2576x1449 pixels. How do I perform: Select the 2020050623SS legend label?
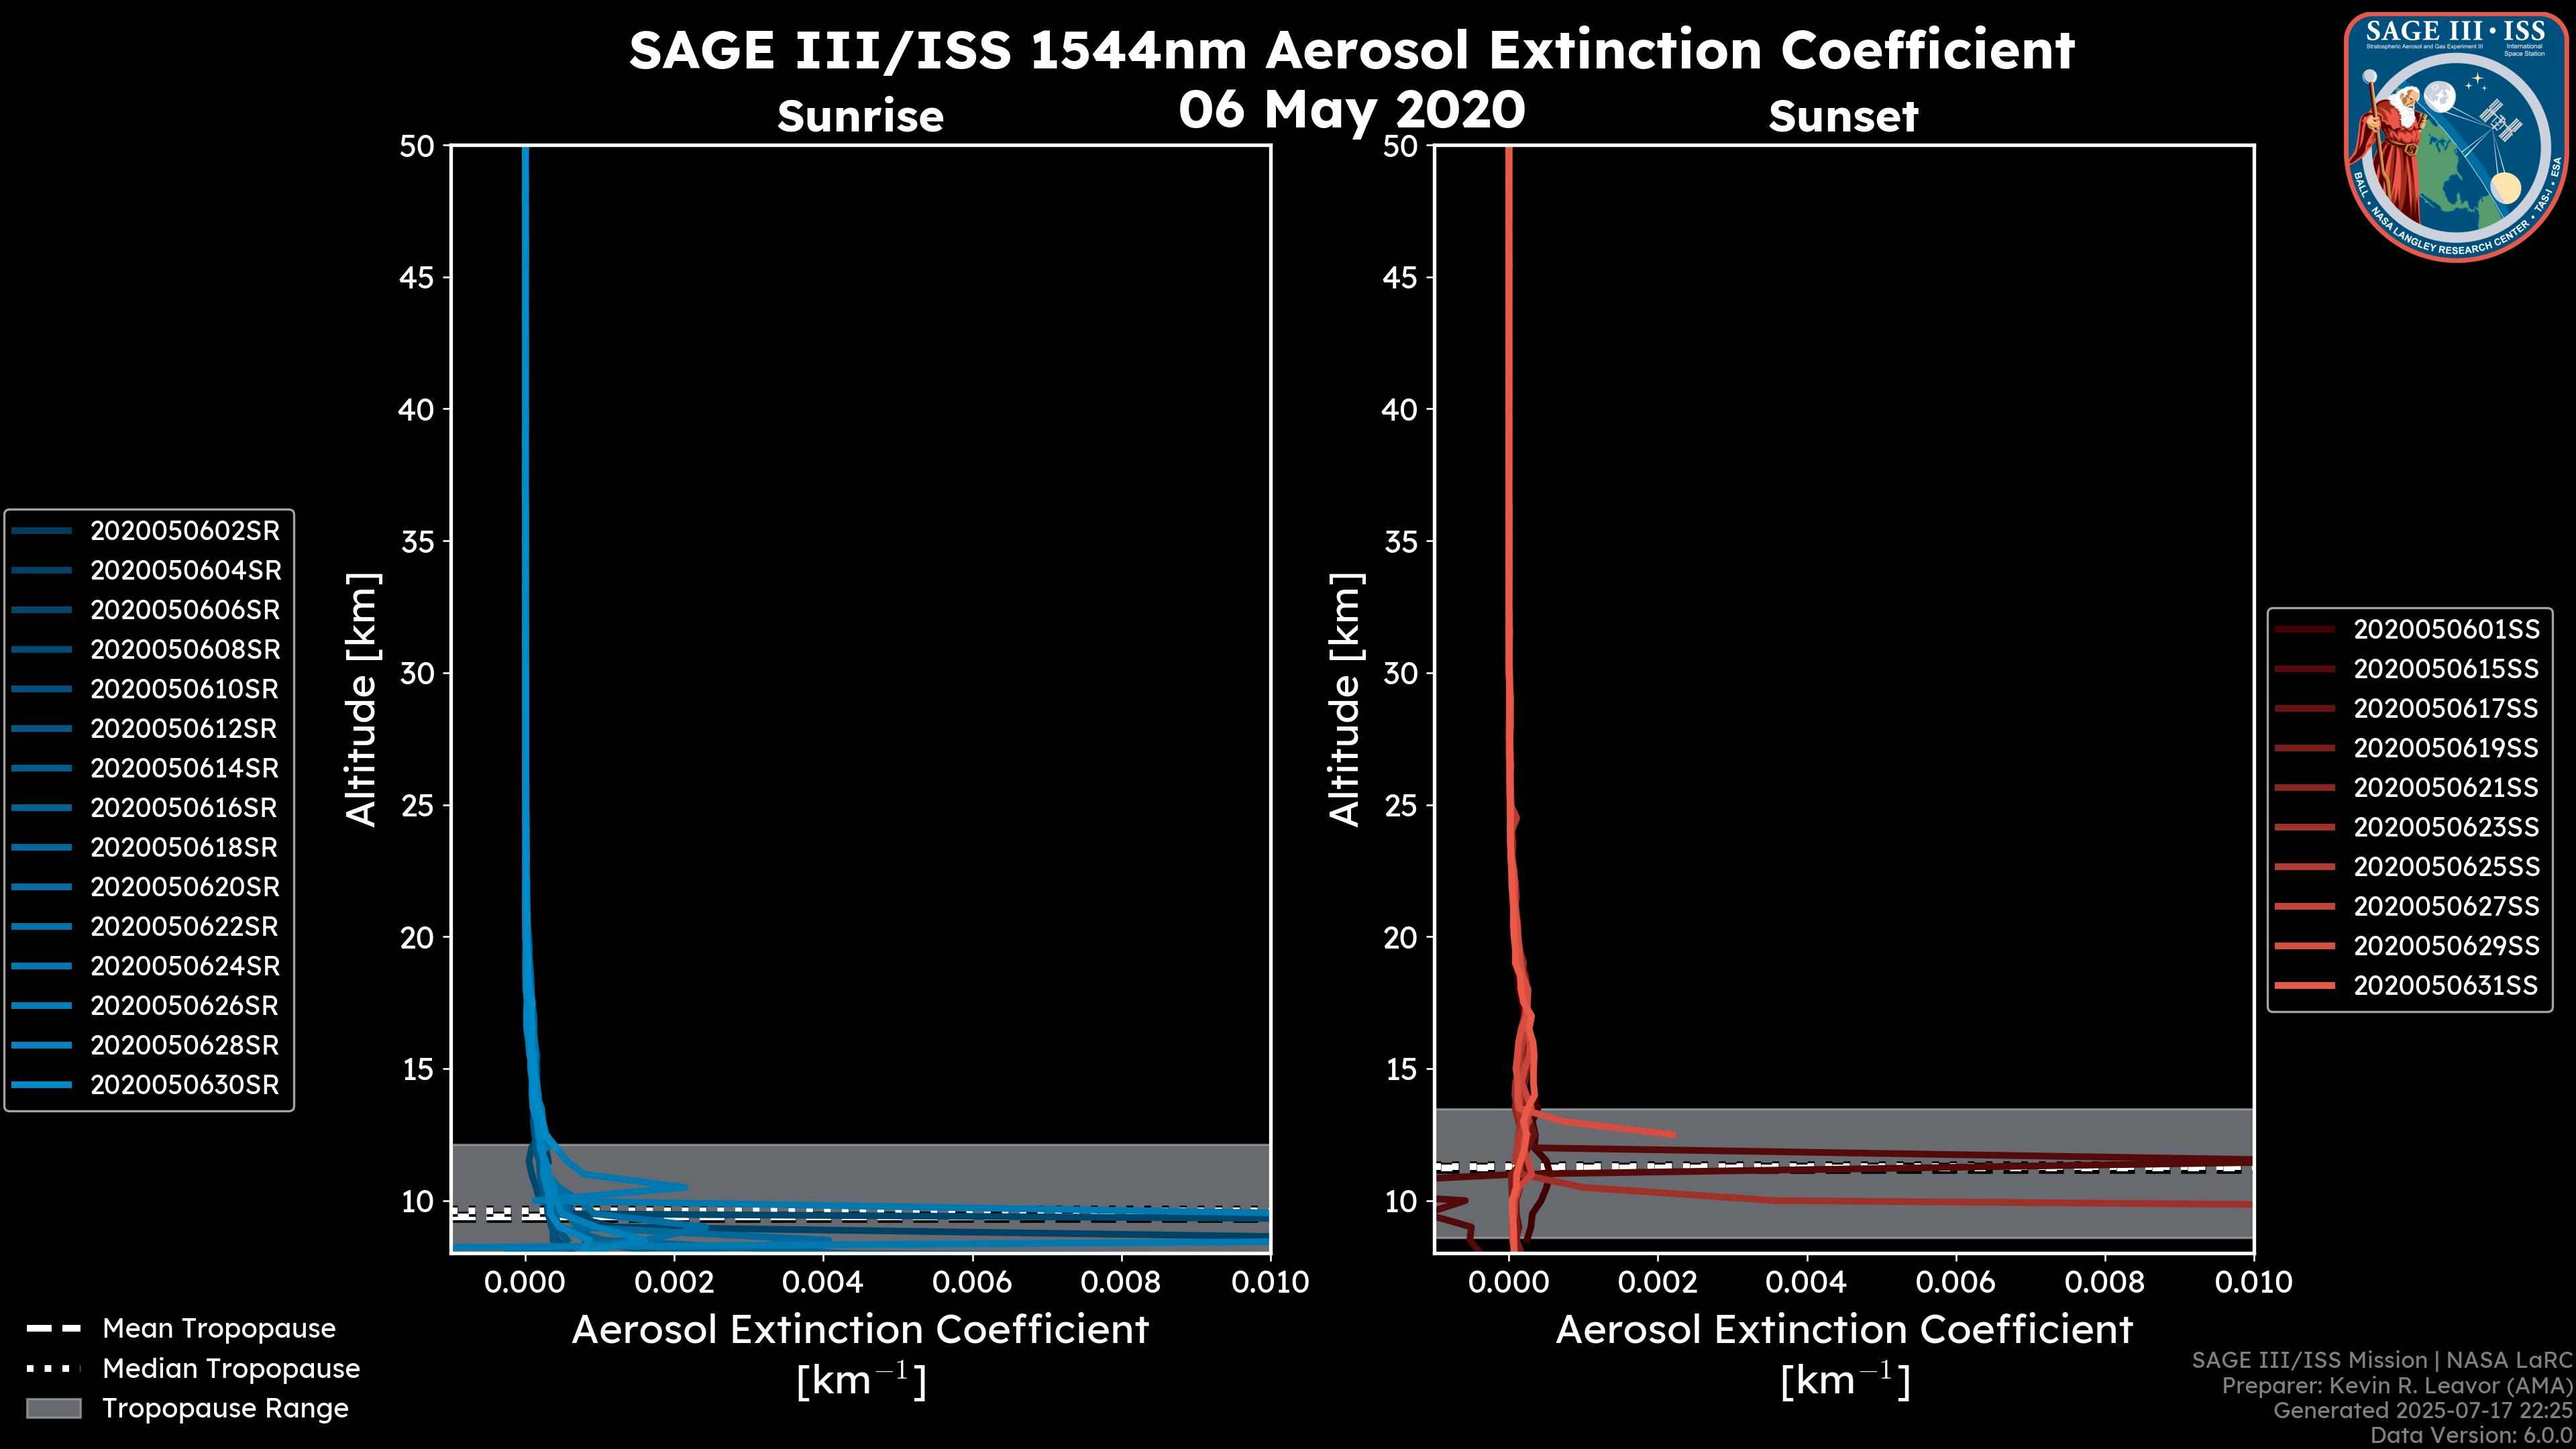(x=2445, y=827)
